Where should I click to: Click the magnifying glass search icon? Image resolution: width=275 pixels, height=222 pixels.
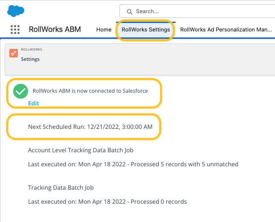pos(129,11)
